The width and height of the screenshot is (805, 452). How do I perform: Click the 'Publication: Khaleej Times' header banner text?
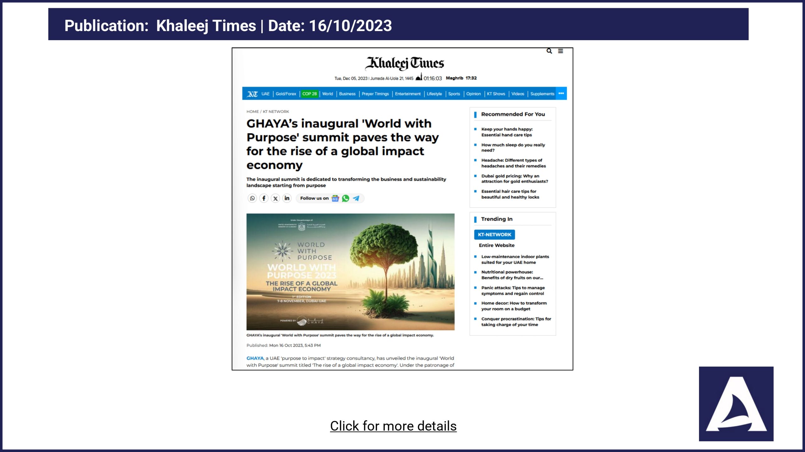[228, 25]
